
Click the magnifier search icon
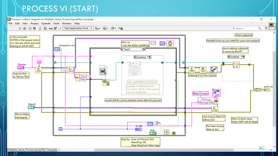click(x=260, y=28)
